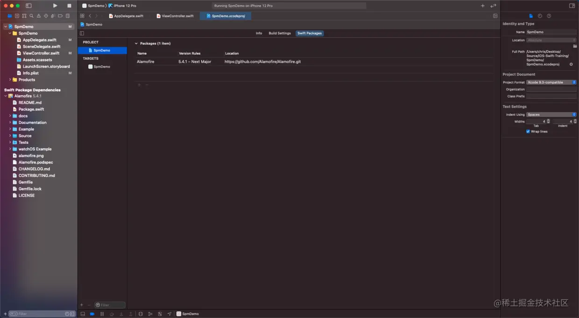Open the Info tab
579x318 pixels.
click(259, 33)
